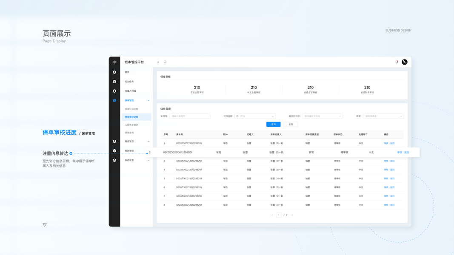Screen dimensions: 454x255
Task: Click 发回 link in row 4
Action: point(392,170)
